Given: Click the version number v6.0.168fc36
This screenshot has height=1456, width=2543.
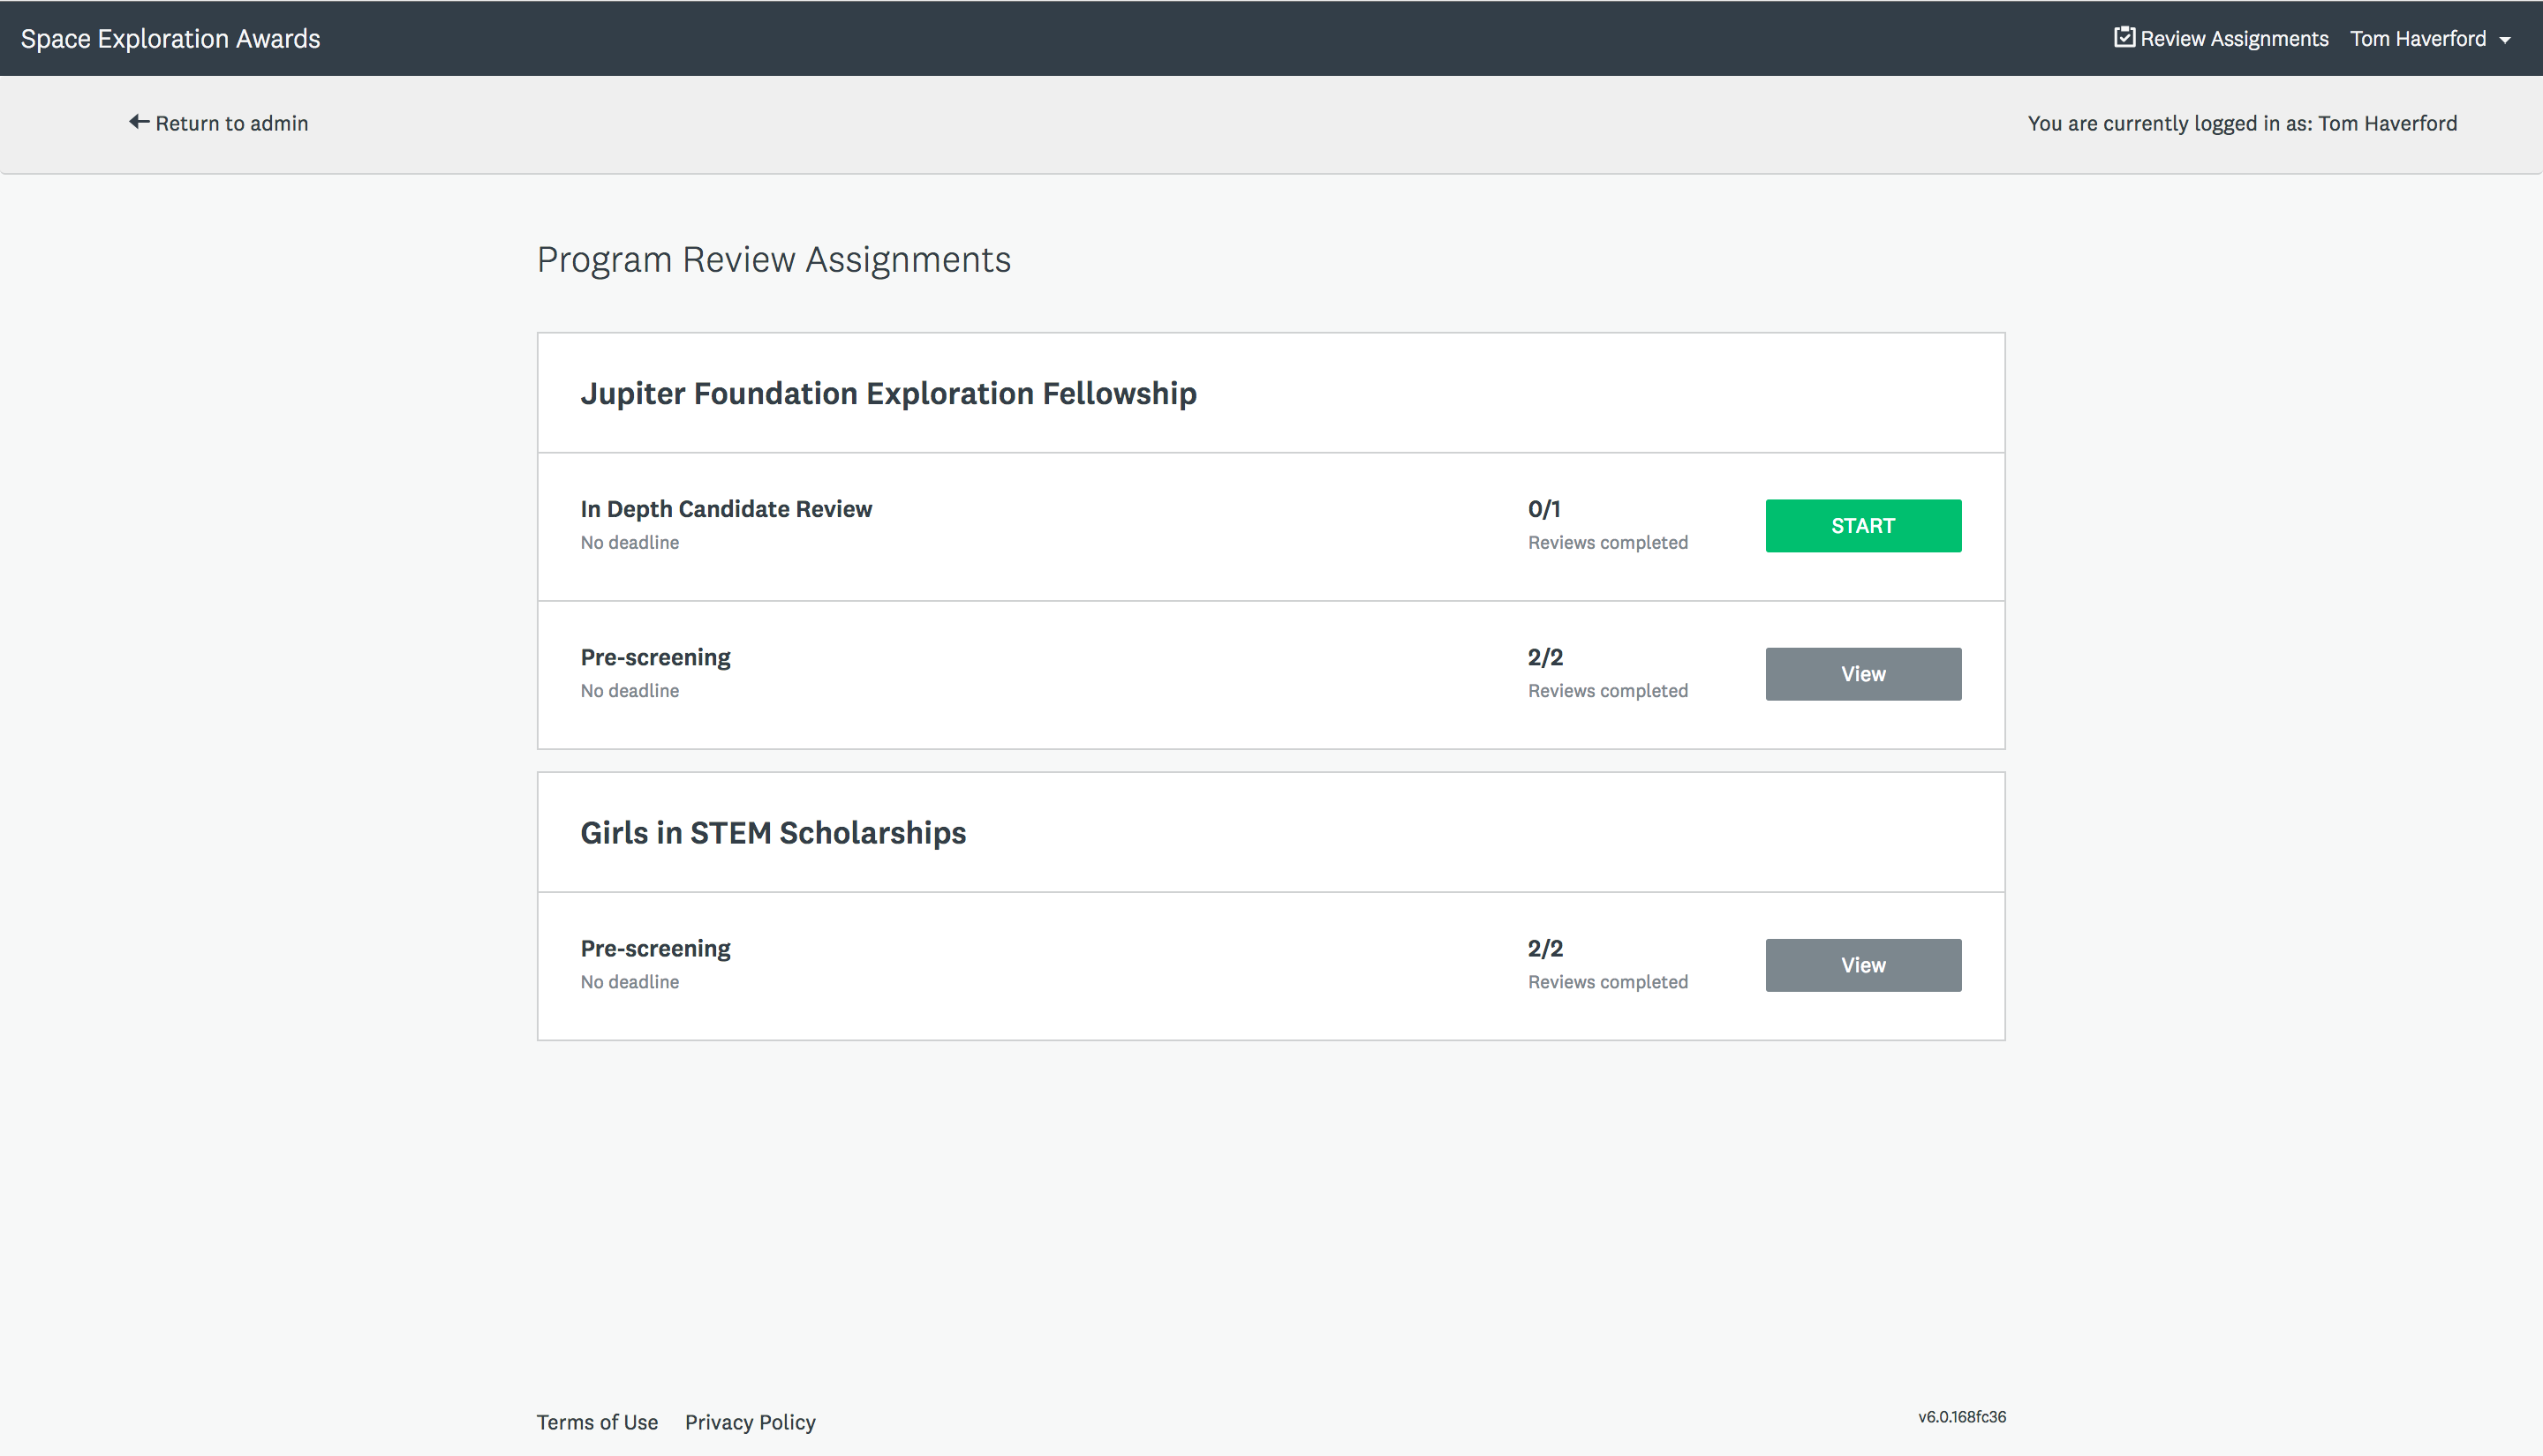Looking at the screenshot, I should (1961, 1417).
